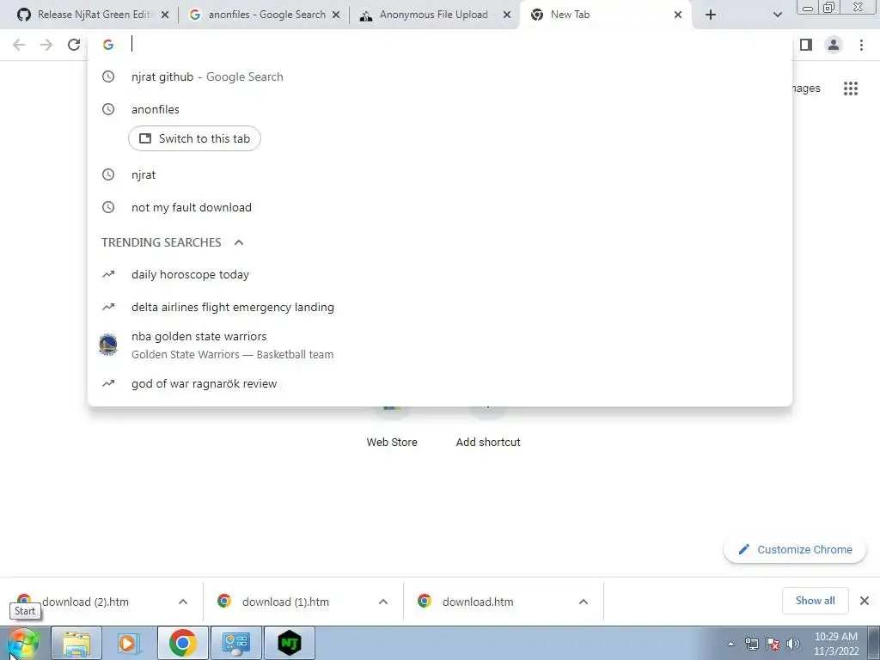Click the Chrome taskbar icon
The width and height of the screenshot is (880, 660).
pos(182,643)
